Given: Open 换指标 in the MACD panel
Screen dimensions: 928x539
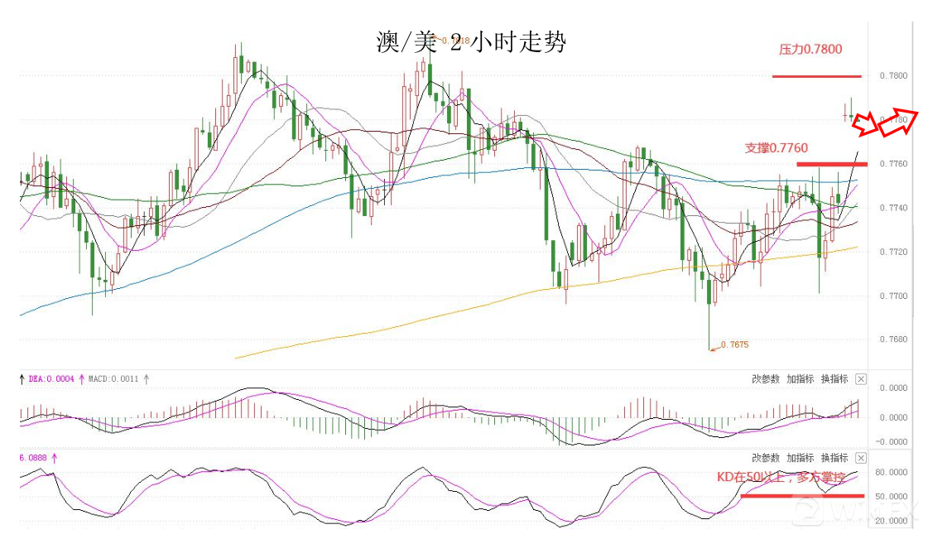Looking at the screenshot, I should [834, 379].
